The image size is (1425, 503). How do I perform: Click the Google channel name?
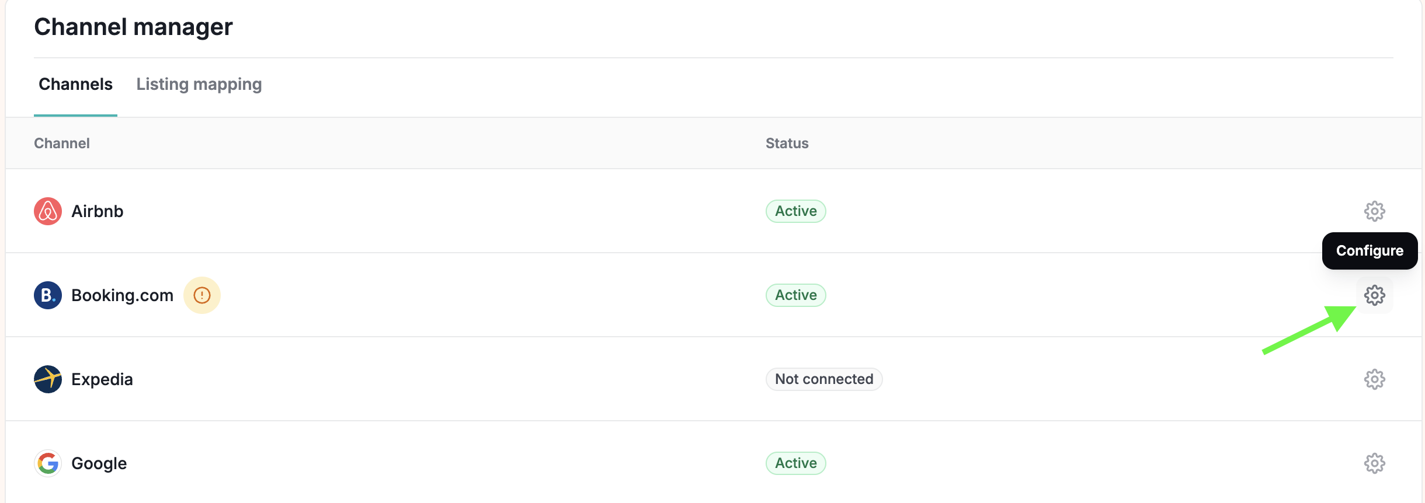(99, 463)
